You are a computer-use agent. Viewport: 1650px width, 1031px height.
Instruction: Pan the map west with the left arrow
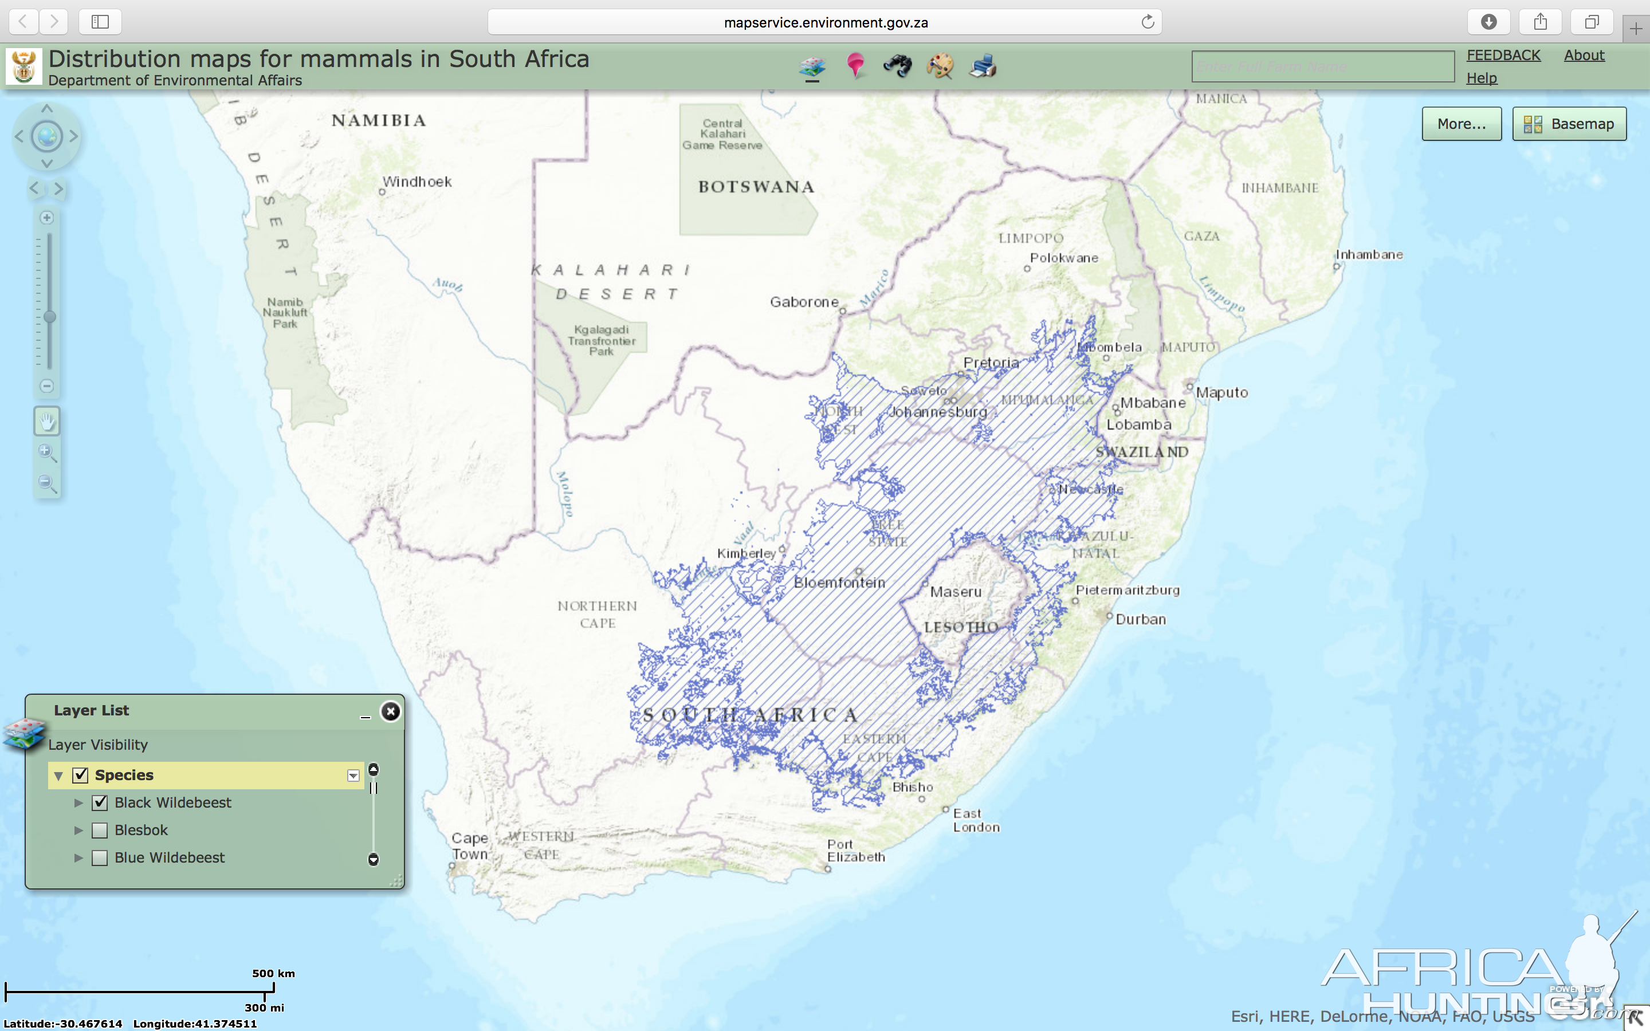[19, 136]
